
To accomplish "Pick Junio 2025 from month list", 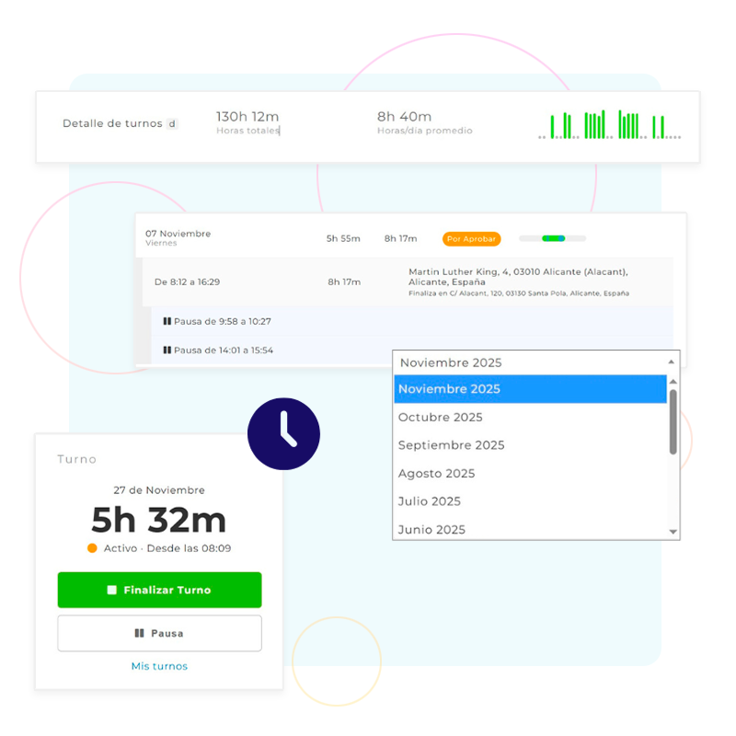I will (x=431, y=529).
